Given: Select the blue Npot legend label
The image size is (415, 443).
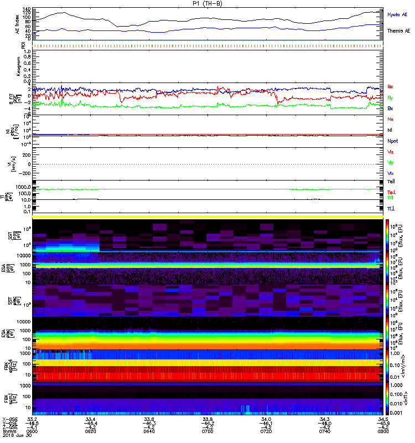Looking at the screenshot, I should [x=393, y=141].
